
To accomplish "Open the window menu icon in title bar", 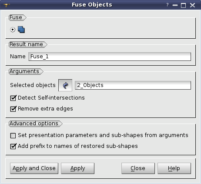I will coord(7,5).
